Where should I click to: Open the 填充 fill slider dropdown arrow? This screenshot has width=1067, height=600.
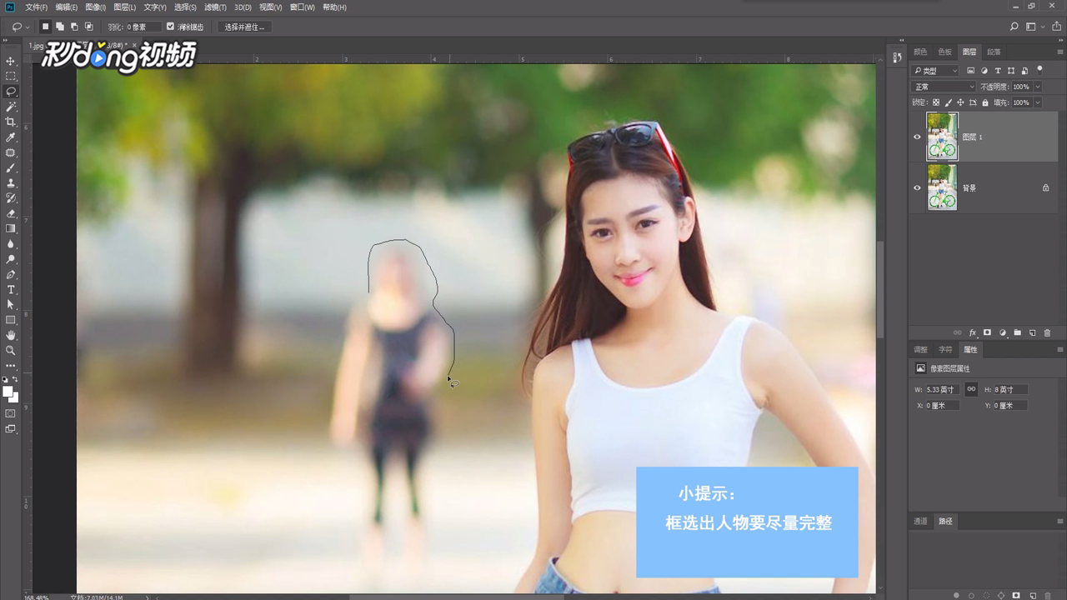(x=1038, y=102)
